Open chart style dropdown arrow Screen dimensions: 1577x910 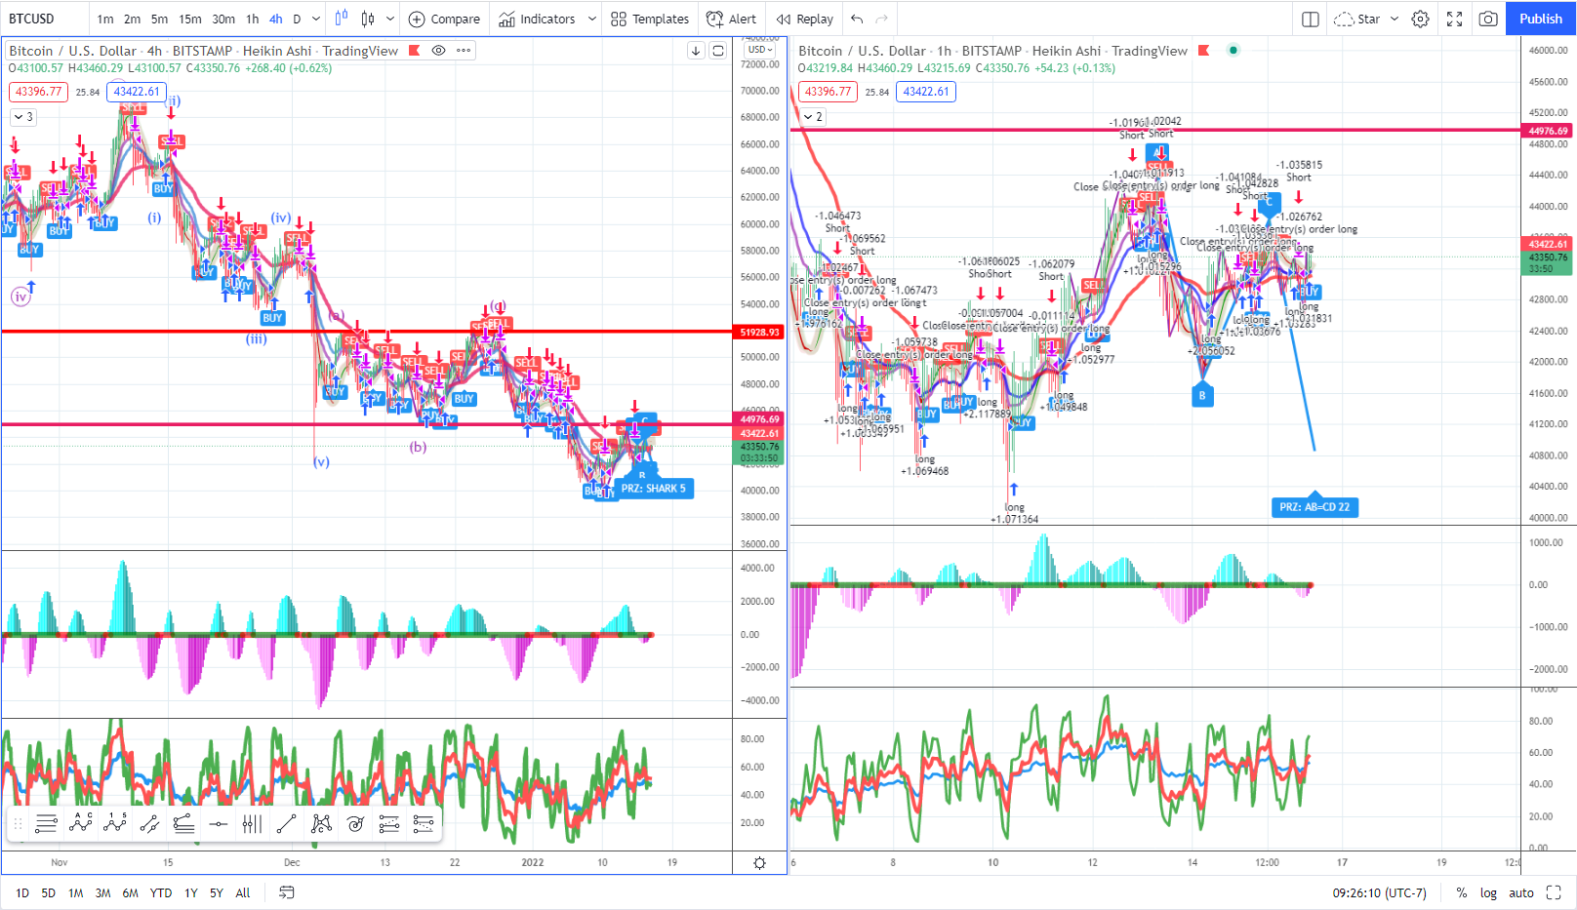pos(390,19)
